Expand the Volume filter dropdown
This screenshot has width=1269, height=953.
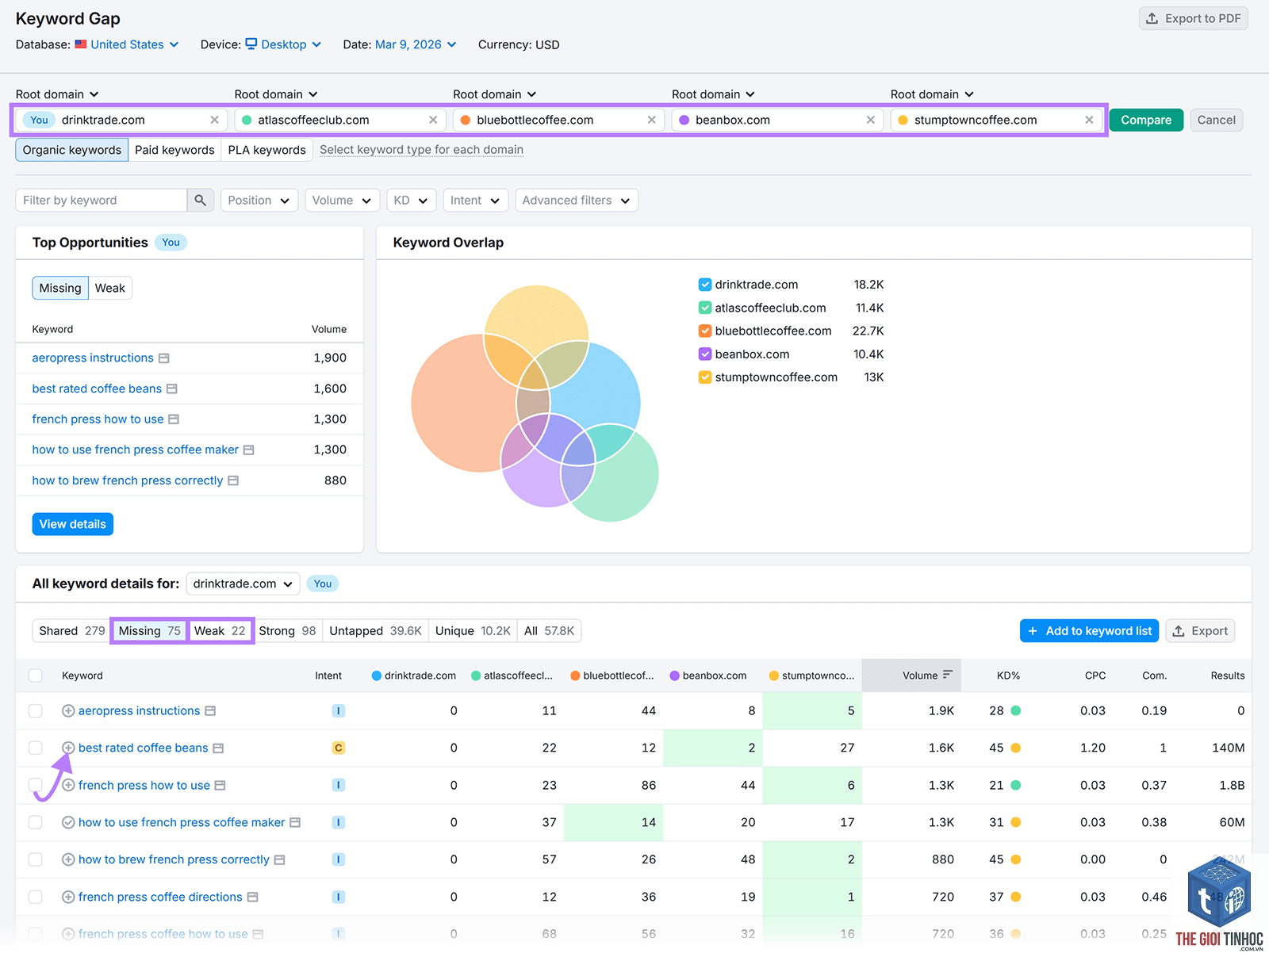coord(342,201)
